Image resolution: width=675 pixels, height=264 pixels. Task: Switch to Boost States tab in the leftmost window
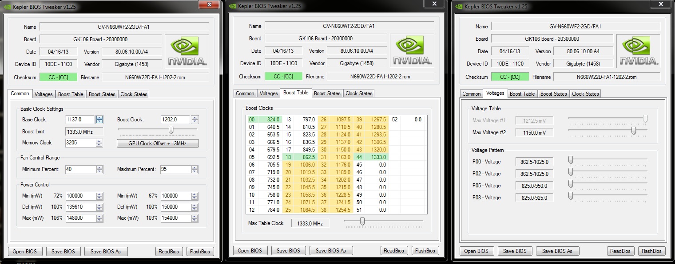pyautogui.click(x=102, y=94)
